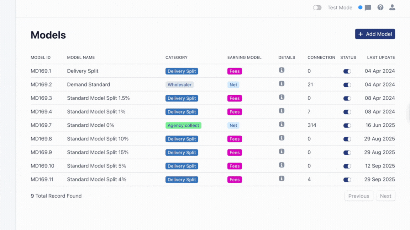Image resolution: width=410 pixels, height=230 pixels.
Task: Show info for Standard Model 0%
Action: coord(282,124)
